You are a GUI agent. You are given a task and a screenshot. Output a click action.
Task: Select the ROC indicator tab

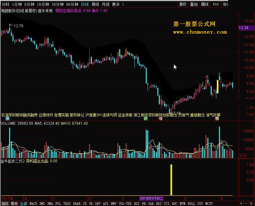point(175,204)
